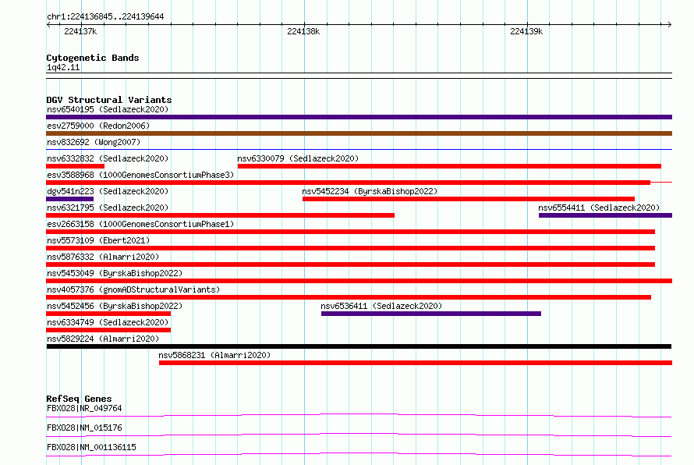The image size is (694, 465).
Task: Click the red nsv6330079 variant bar
Action: point(449,166)
